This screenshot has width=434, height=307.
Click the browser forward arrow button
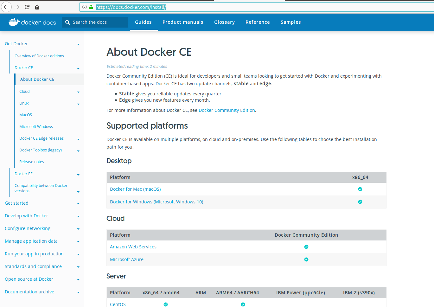pyautogui.click(x=17, y=7)
